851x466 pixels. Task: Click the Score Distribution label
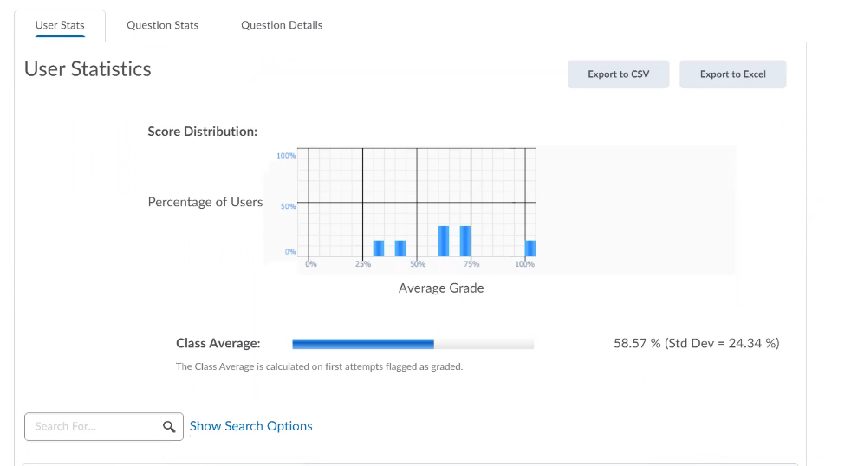[x=202, y=132]
